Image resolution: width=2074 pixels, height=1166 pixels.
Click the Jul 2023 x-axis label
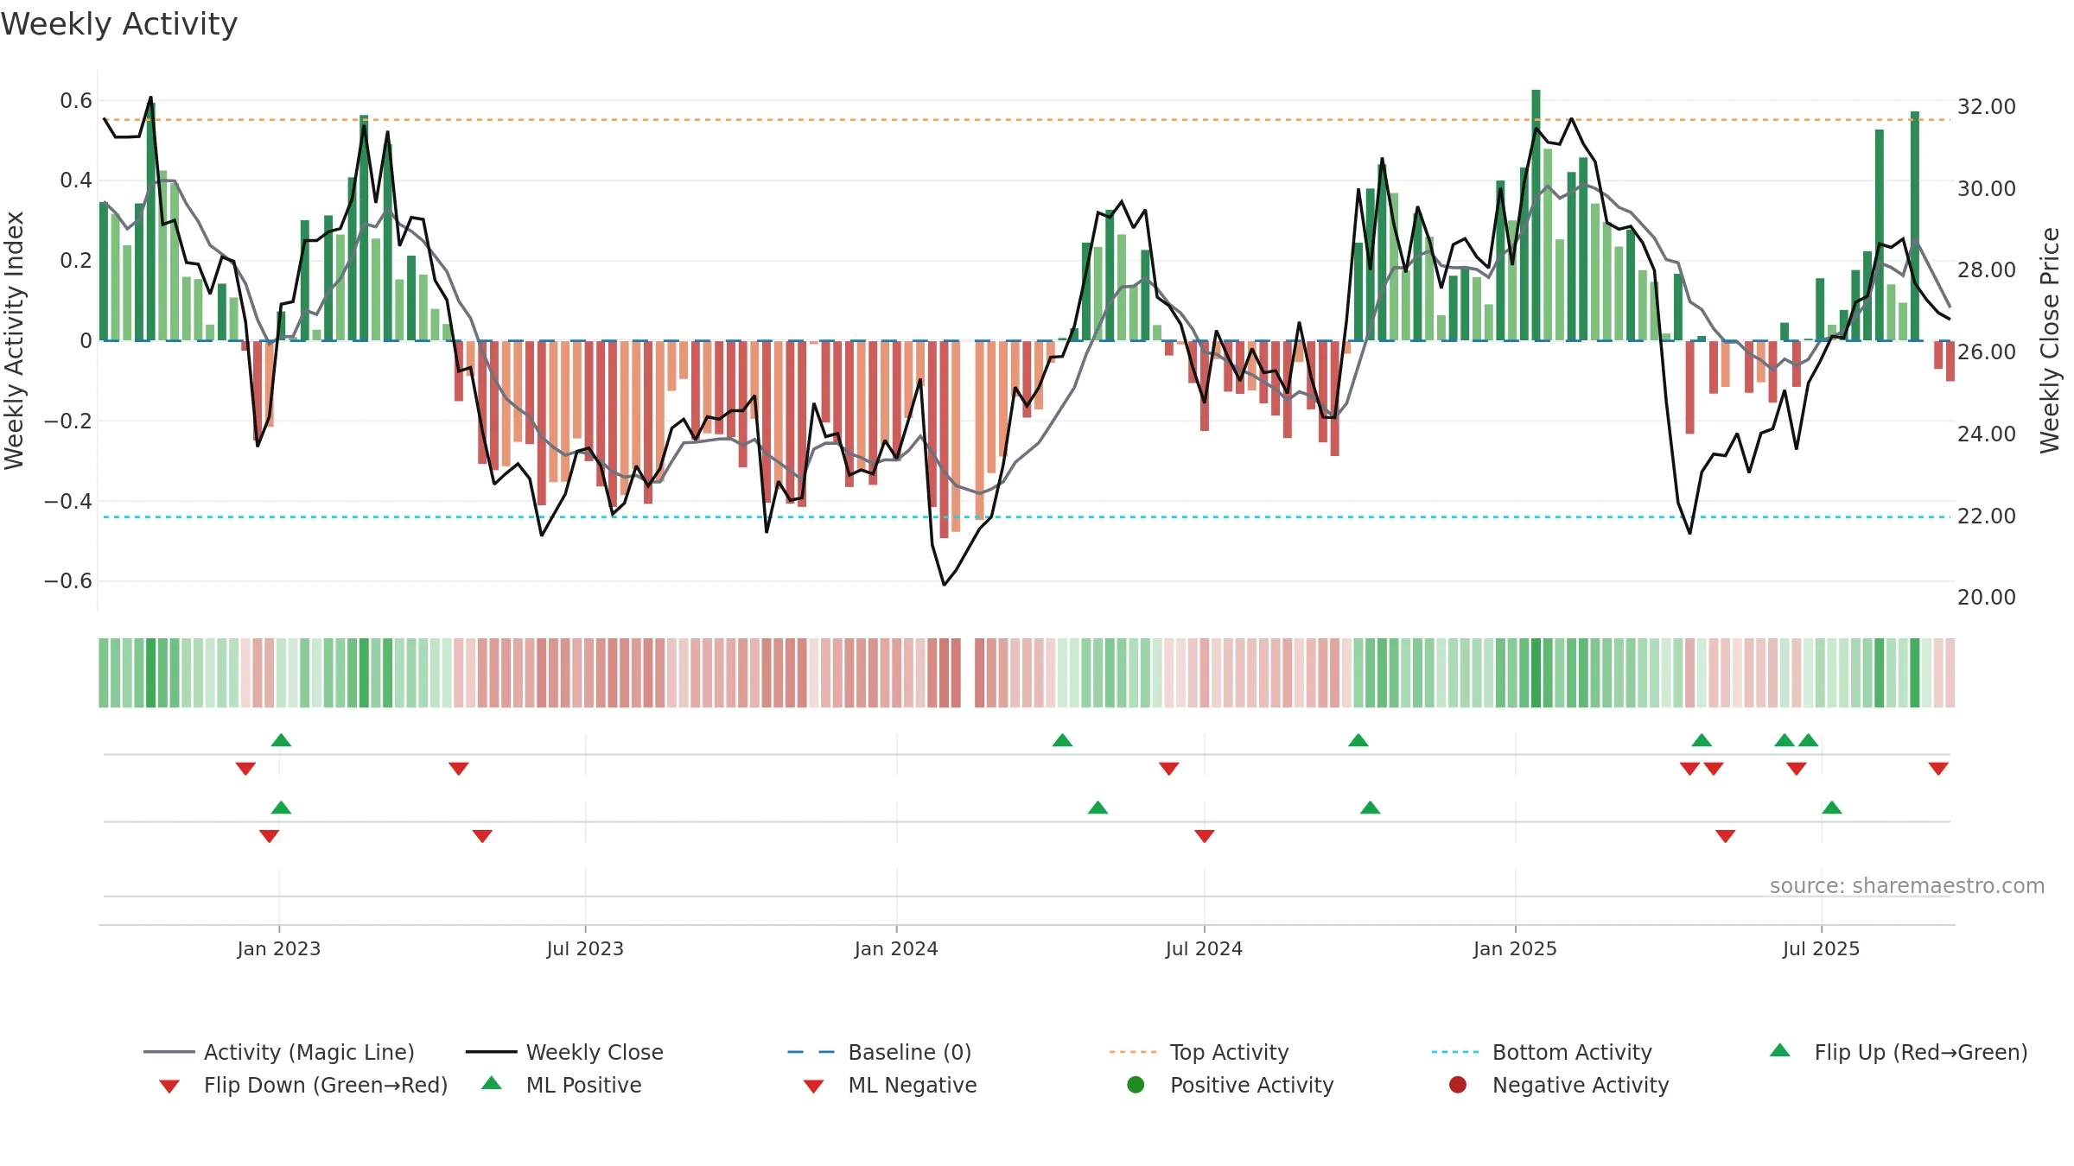coord(585,948)
